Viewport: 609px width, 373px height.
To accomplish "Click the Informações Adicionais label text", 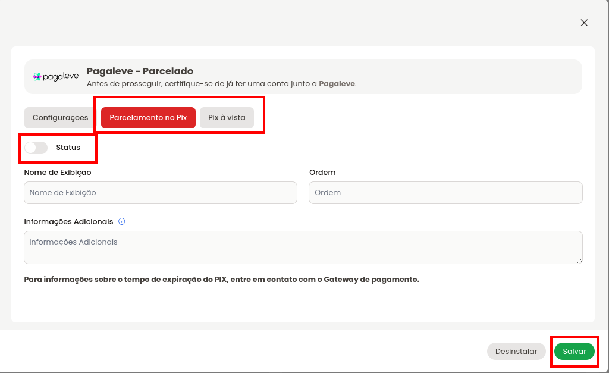I will pyautogui.click(x=68, y=221).
